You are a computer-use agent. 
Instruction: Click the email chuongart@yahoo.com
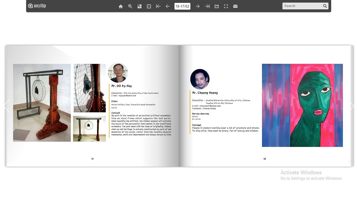point(210,106)
